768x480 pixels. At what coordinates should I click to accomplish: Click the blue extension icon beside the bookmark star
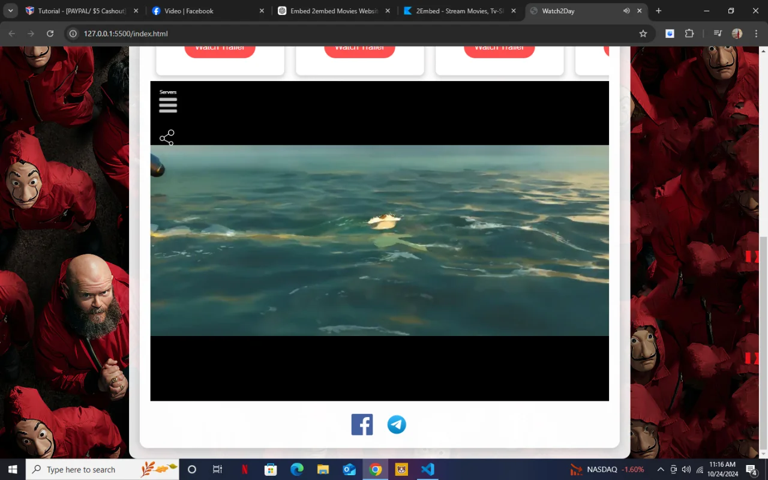(x=670, y=34)
